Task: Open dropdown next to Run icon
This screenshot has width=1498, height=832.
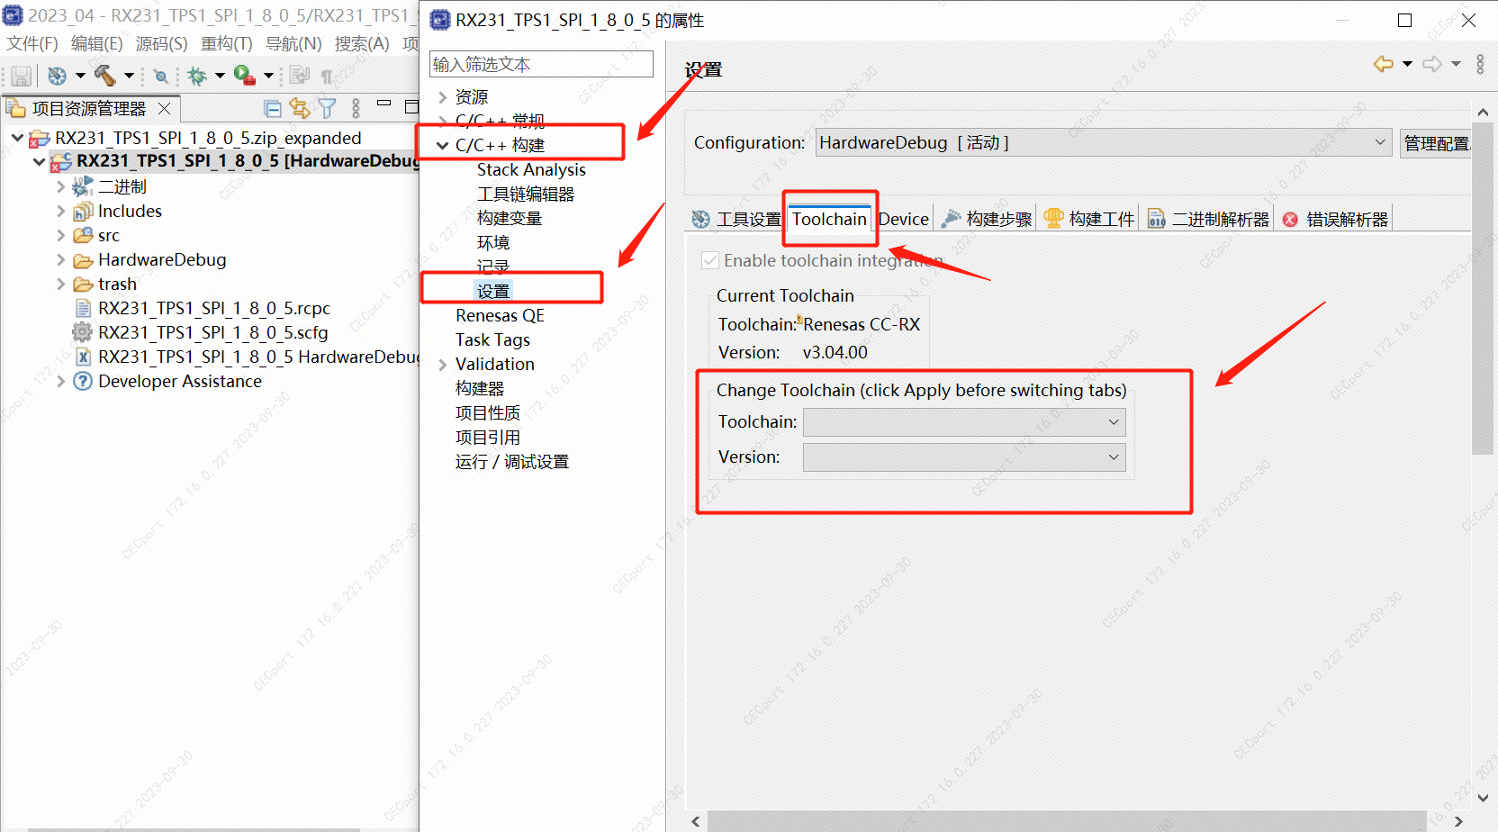Action: [268, 76]
